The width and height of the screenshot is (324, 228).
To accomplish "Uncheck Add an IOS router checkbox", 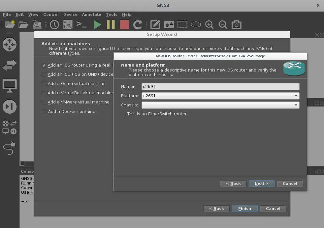I will [44, 65].
